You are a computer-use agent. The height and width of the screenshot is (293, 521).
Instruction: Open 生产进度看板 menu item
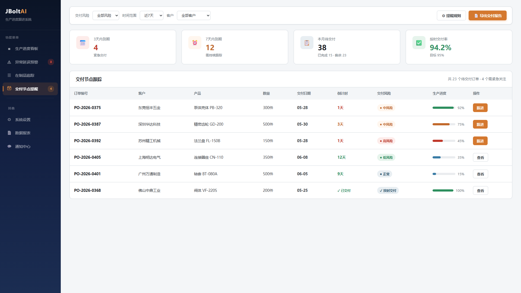point(30,49)
